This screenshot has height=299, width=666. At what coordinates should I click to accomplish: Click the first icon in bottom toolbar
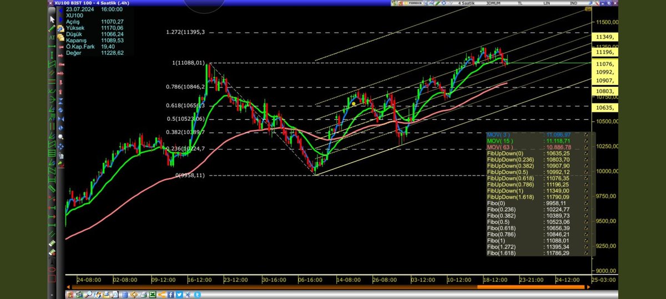70,295
